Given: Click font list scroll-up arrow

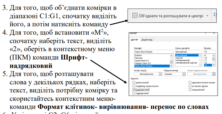Looking at the screenshot, I should pyautogui.click(x=171, y=56).
